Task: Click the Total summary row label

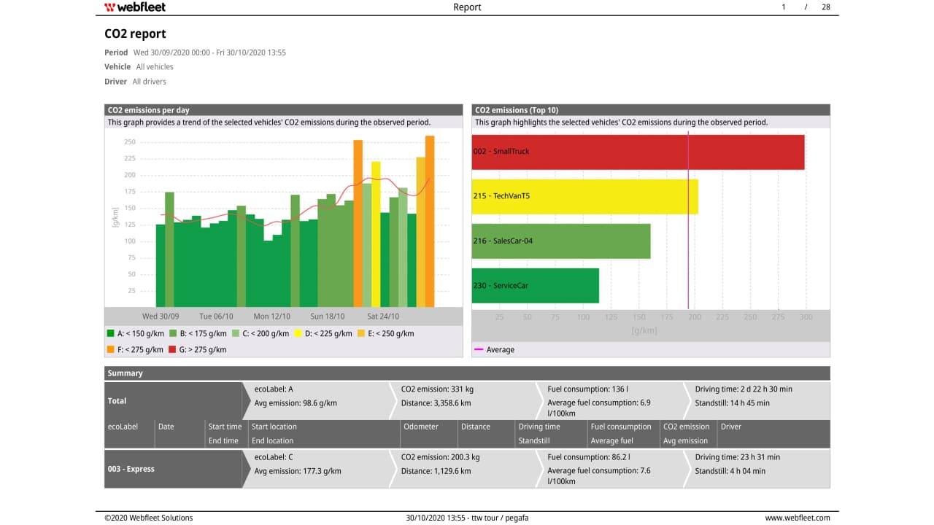Action: coord(172,401)
